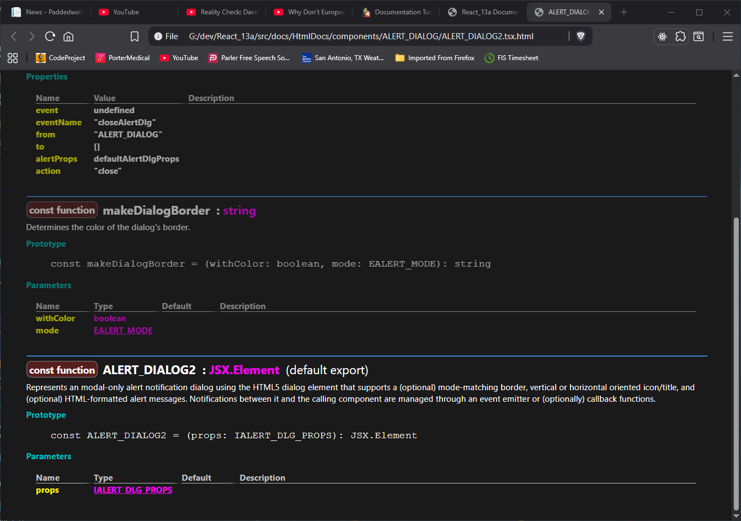Image resolution: width=741 pixels, height=521 pixels.
Task: Click the ALERT_DIALOG2 function heading
Action: coord(149,370)
